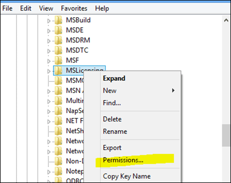This screenshot has height=183, width=231.
Task: Click the MSLicensing folder icon
Action: (58, 71)
